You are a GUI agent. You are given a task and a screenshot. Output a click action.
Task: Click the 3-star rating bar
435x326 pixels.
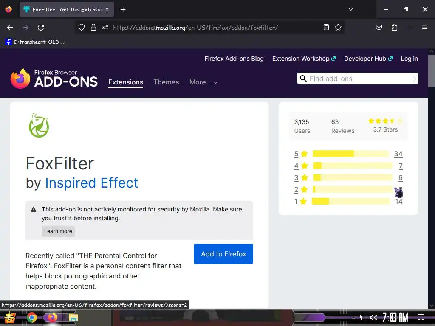click(353, 177)
